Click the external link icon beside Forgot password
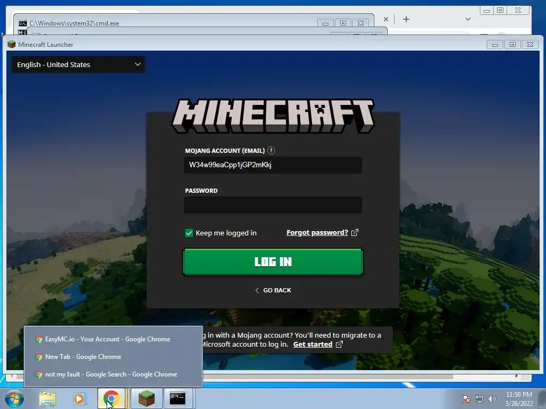 click(x=355, y=232)
